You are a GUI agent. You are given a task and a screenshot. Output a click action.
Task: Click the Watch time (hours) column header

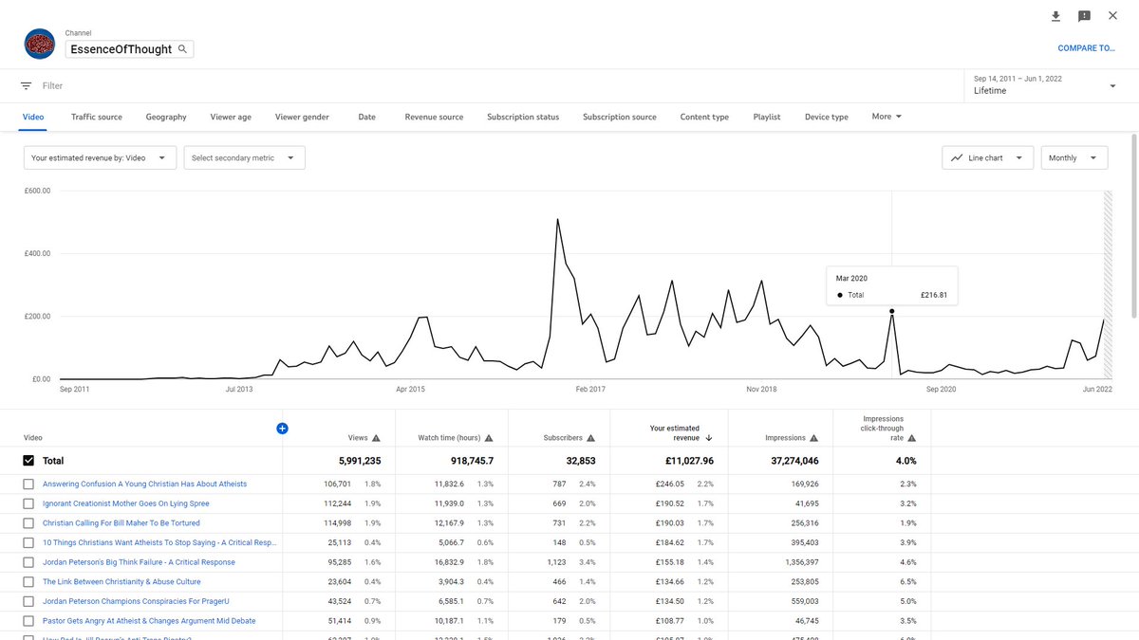pyautogui.click(x=450, y=438)
